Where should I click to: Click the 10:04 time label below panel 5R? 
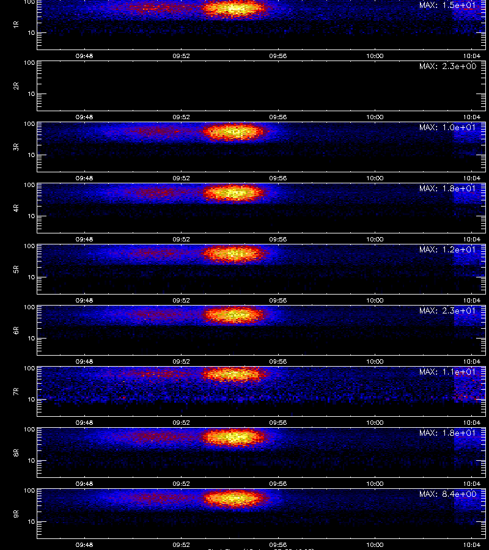pyautogui.click(x=472, y=300)
